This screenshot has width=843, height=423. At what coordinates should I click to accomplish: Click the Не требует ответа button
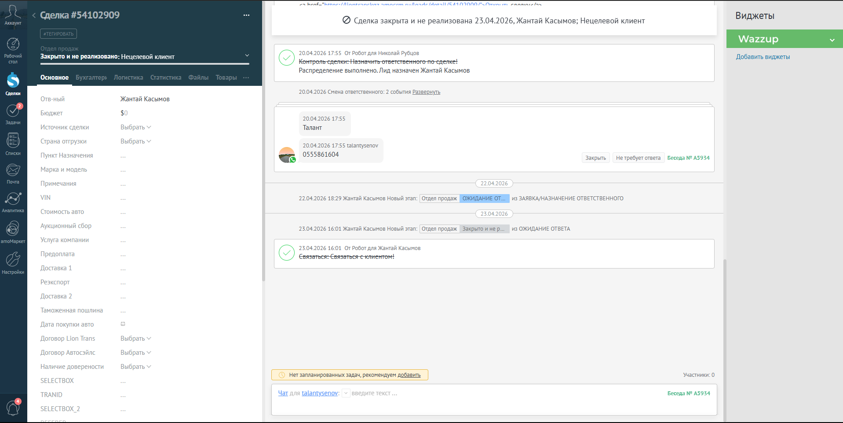(x=638, y=158)
